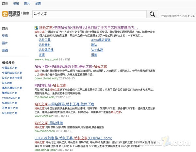
Task: Click the top.chinaz.com/ result URL
Action: [45, 97]
